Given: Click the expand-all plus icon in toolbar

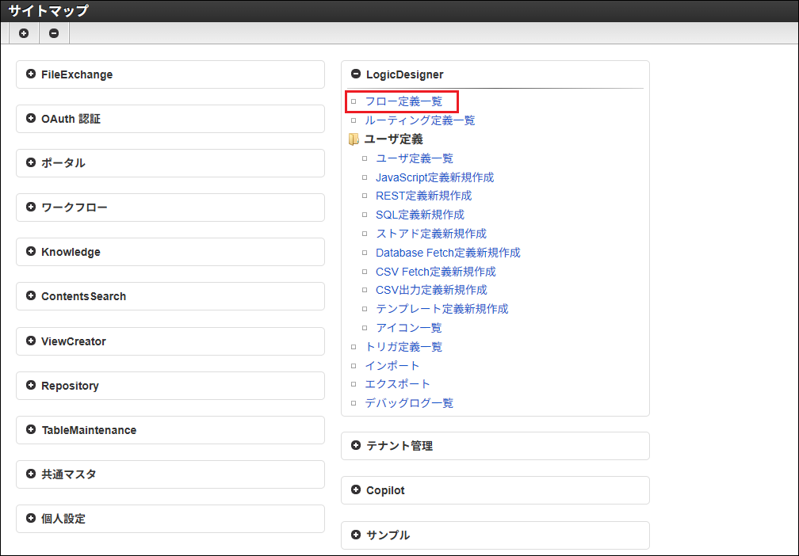Looking at the screenshot, I should tap(24, 33).
